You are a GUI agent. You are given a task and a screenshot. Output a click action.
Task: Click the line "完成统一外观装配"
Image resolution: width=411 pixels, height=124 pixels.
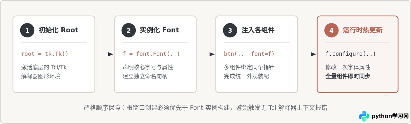coord(247,76)
